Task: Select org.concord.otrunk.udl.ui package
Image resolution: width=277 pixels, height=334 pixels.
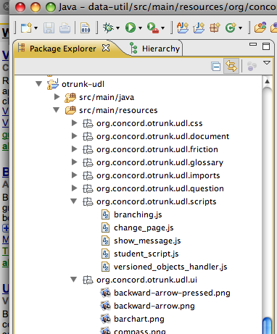Action: pos(146,280)
